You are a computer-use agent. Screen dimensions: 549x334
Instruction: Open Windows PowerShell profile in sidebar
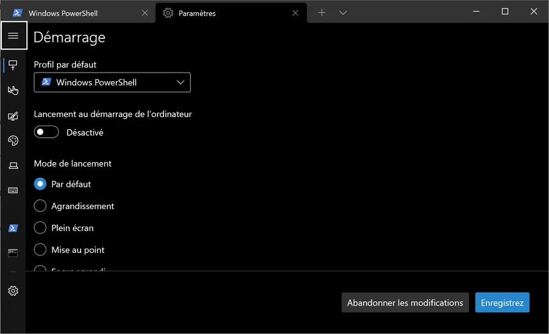coord(13,228)
